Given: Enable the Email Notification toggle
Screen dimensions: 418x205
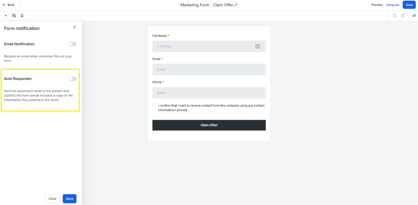Looking at the screenshot, I should pyautogui.click(x=73, y=44).
